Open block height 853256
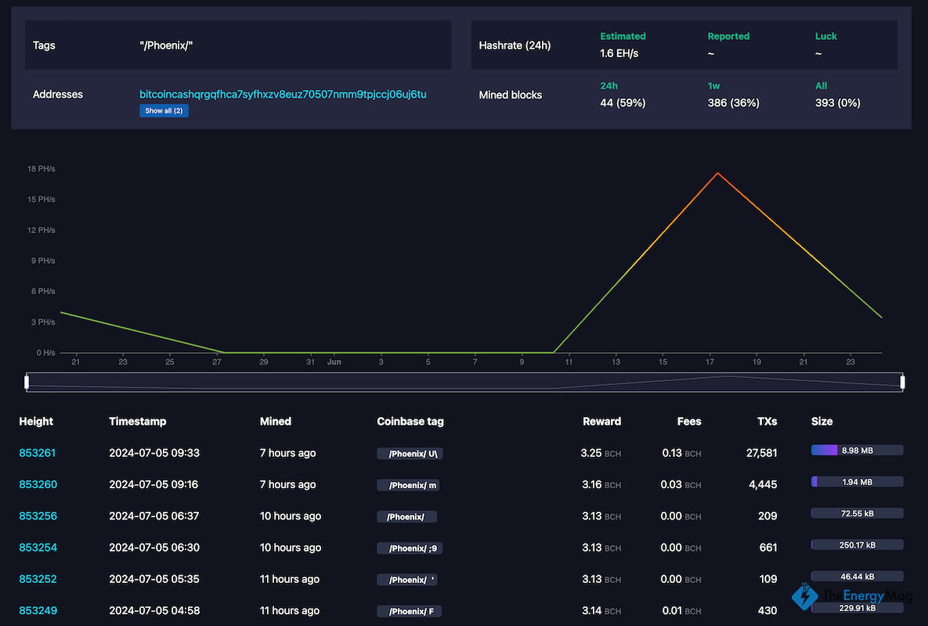928x626 pixels. tap(38, 516)
